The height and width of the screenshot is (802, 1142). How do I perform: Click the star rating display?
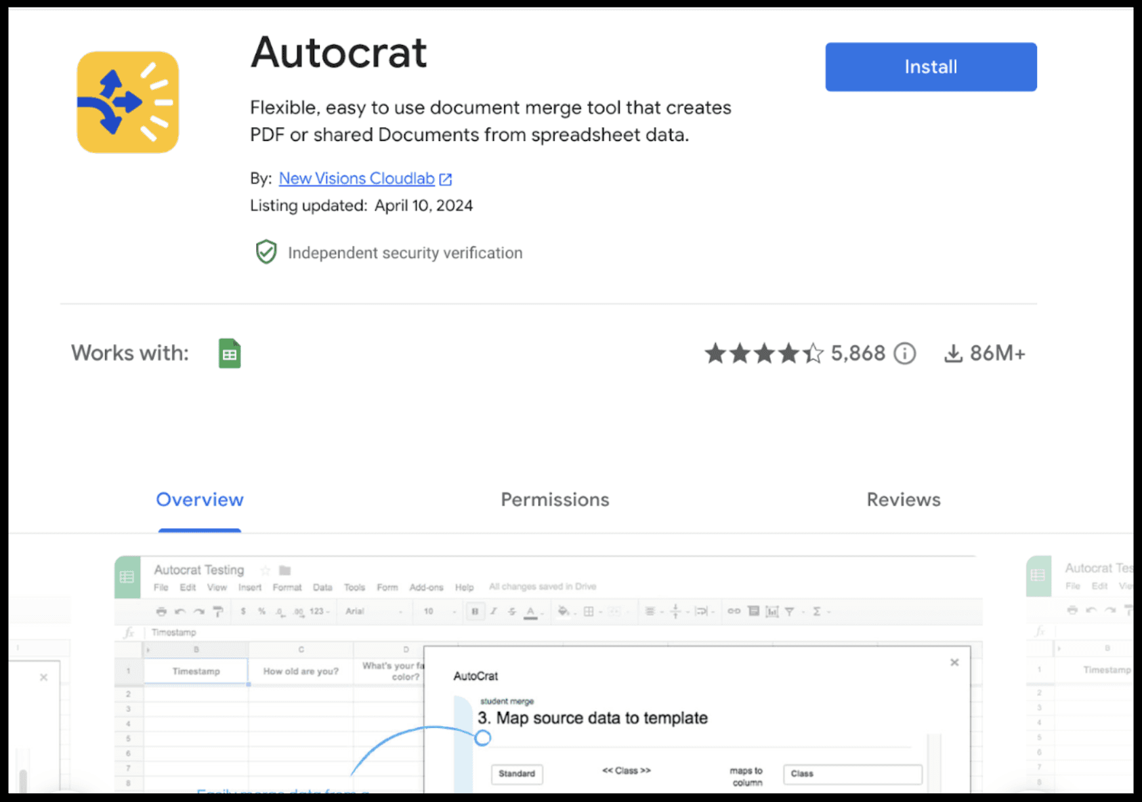point(764,354)
